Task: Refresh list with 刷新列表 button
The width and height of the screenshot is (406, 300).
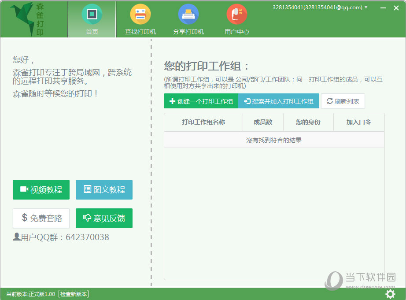Action: tap(343, 101)
